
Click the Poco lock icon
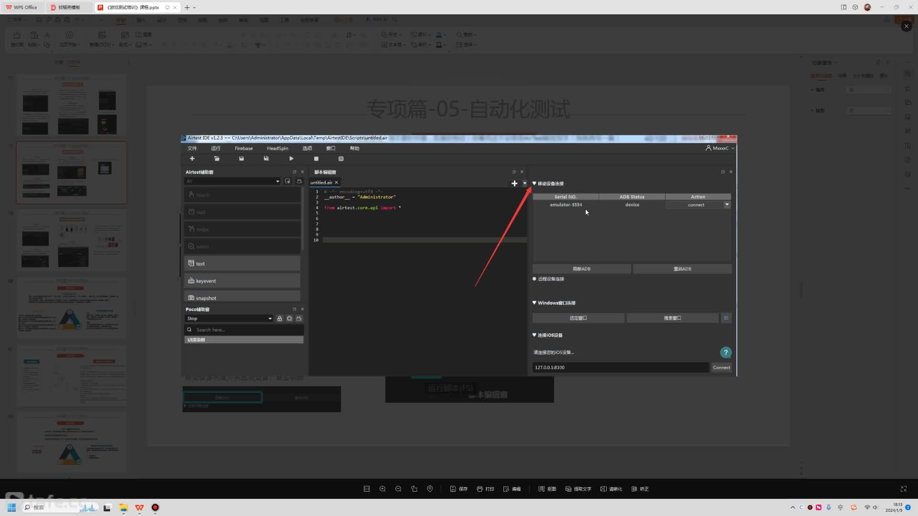(280, 318)
